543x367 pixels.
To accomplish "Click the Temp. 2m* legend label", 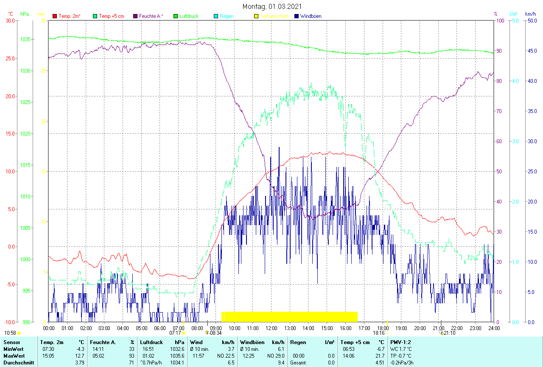I will pyautogui.click(x=70, y=16).
